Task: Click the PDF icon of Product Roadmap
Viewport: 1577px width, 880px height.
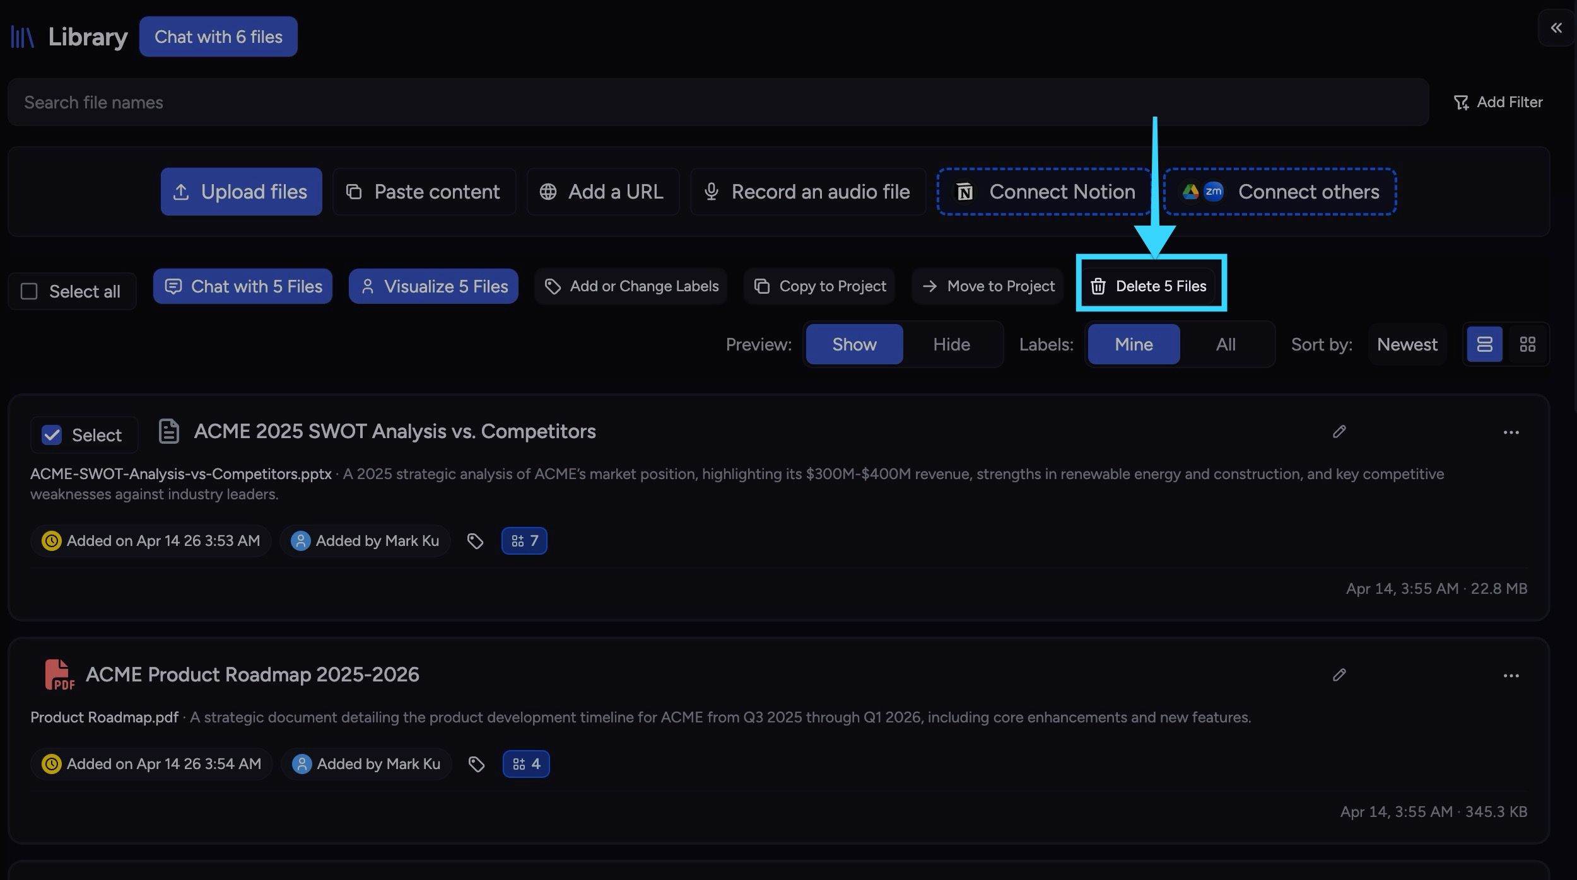Action: click(x=59, y=674)
